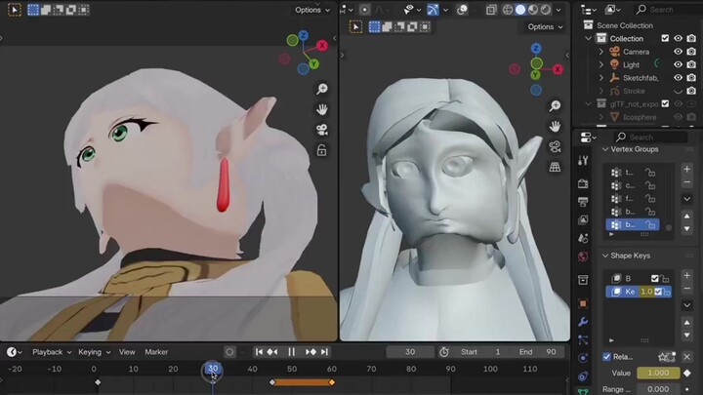Open the View Layer properties tab
The image size is (703, 395).
click(583, 219)
